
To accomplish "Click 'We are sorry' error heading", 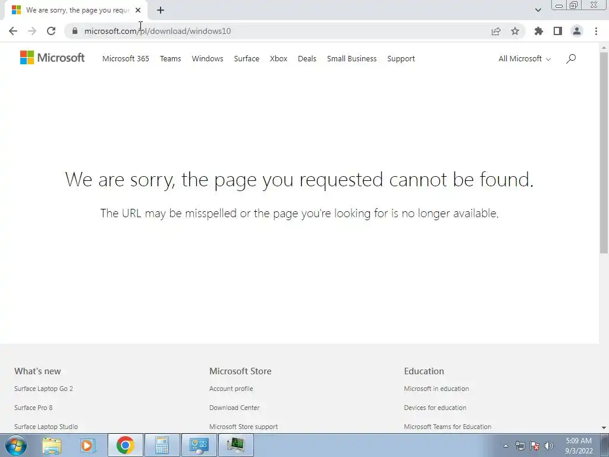I will [300, 180].
